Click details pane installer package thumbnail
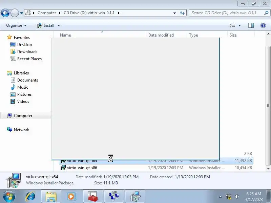The width and height of the screenshot is (271, 203). coord(14,180)
